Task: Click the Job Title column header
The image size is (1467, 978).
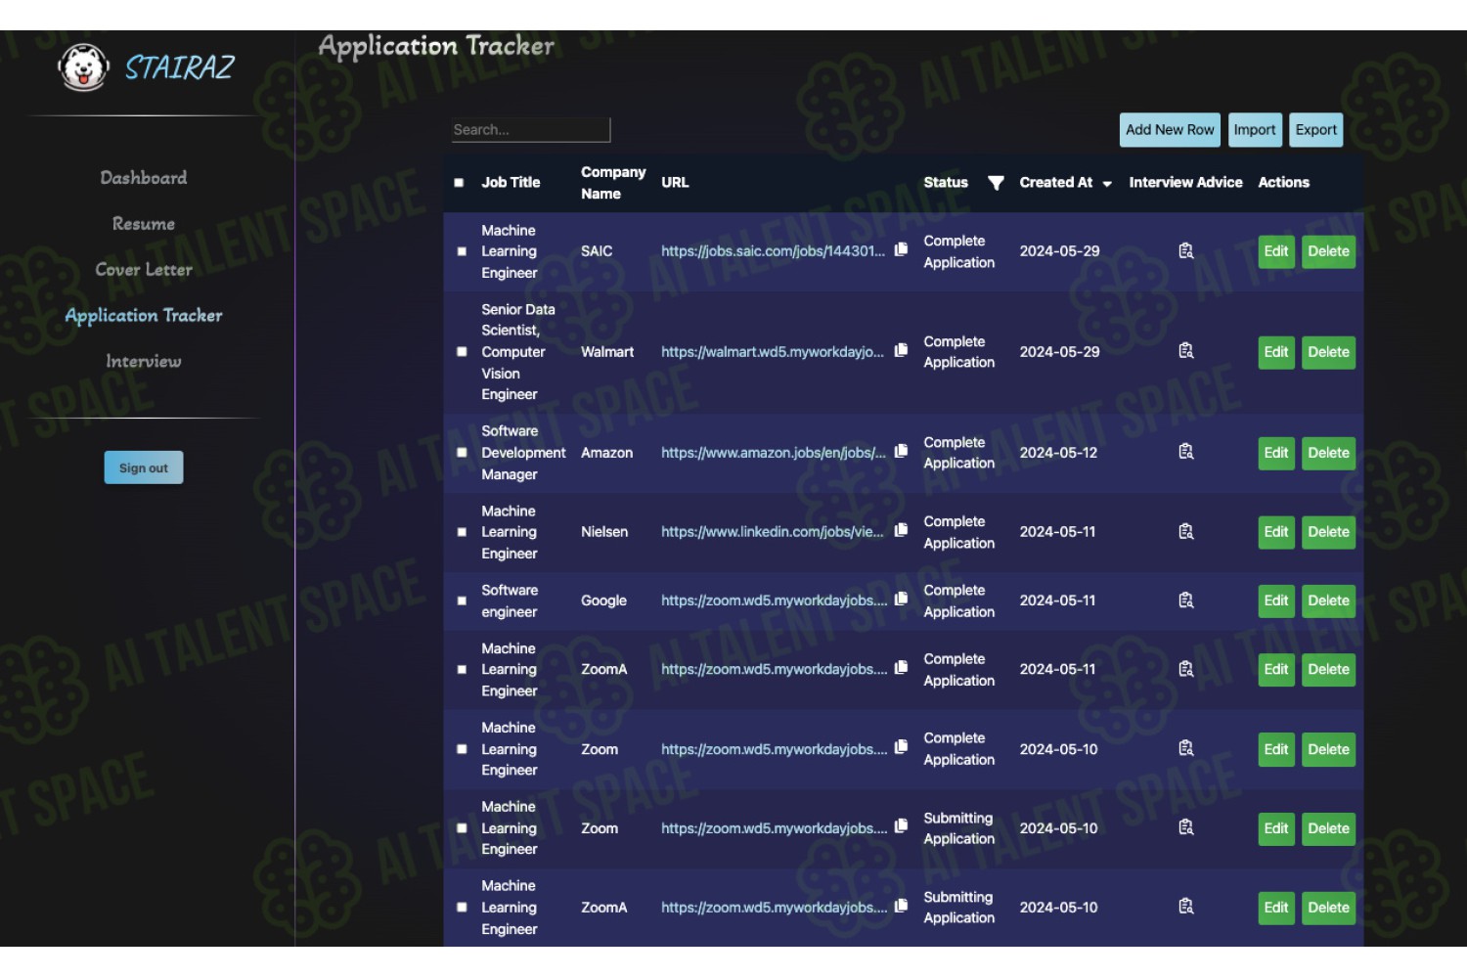Action: 511,183
